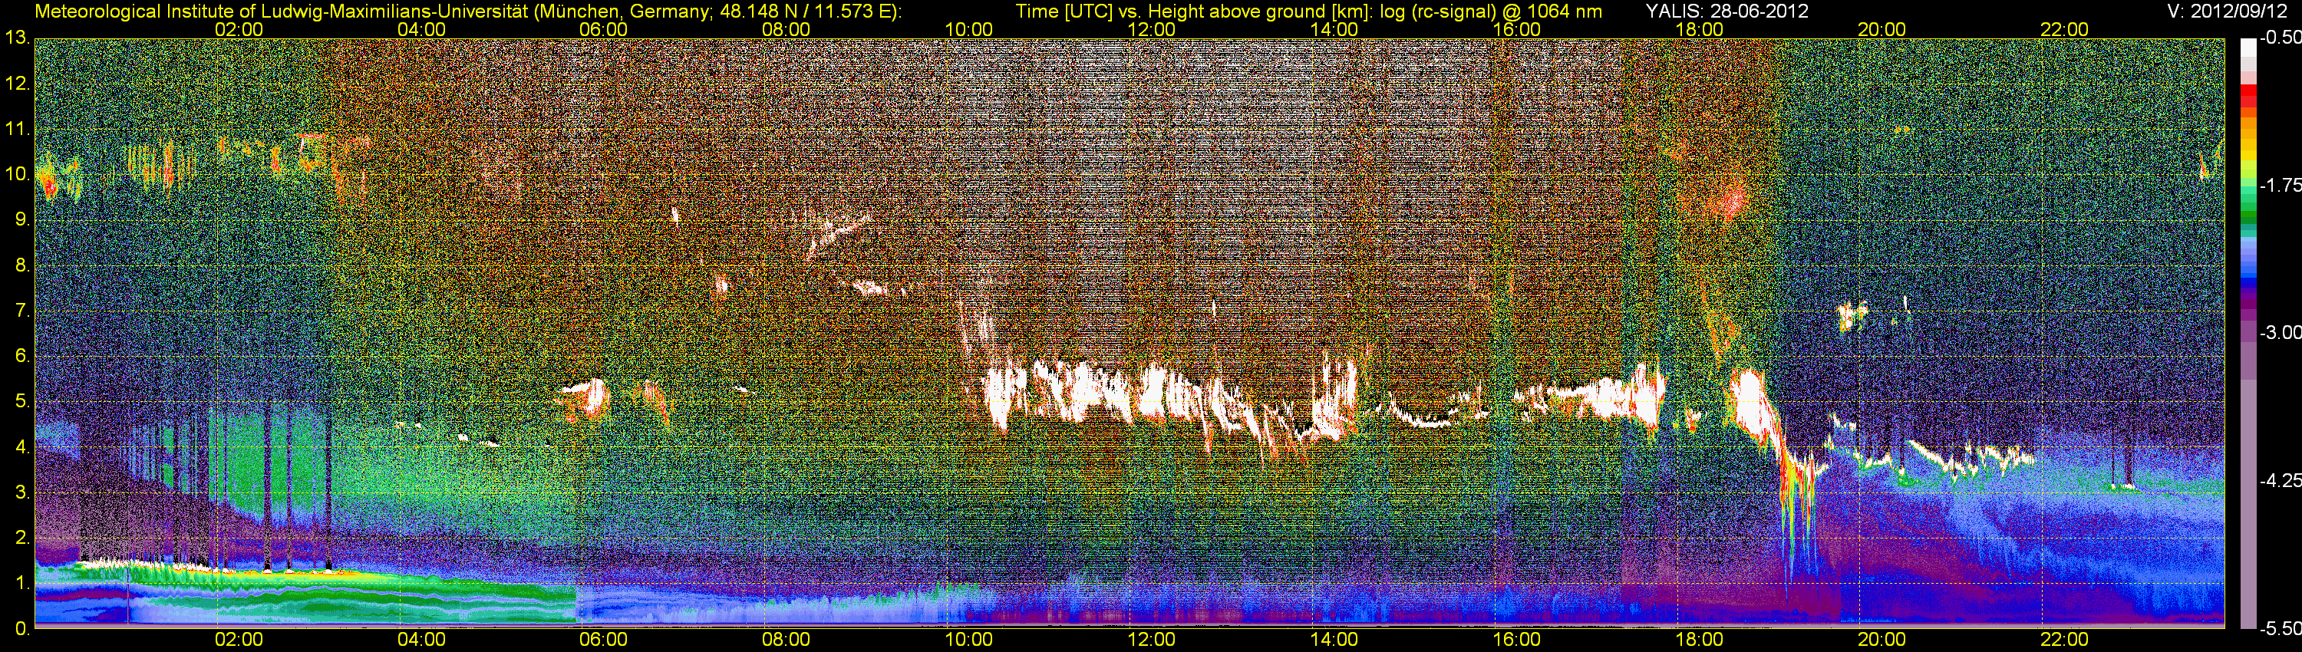
Task: Click the 18:00 label on top time axis
Action: (1699, 29)
